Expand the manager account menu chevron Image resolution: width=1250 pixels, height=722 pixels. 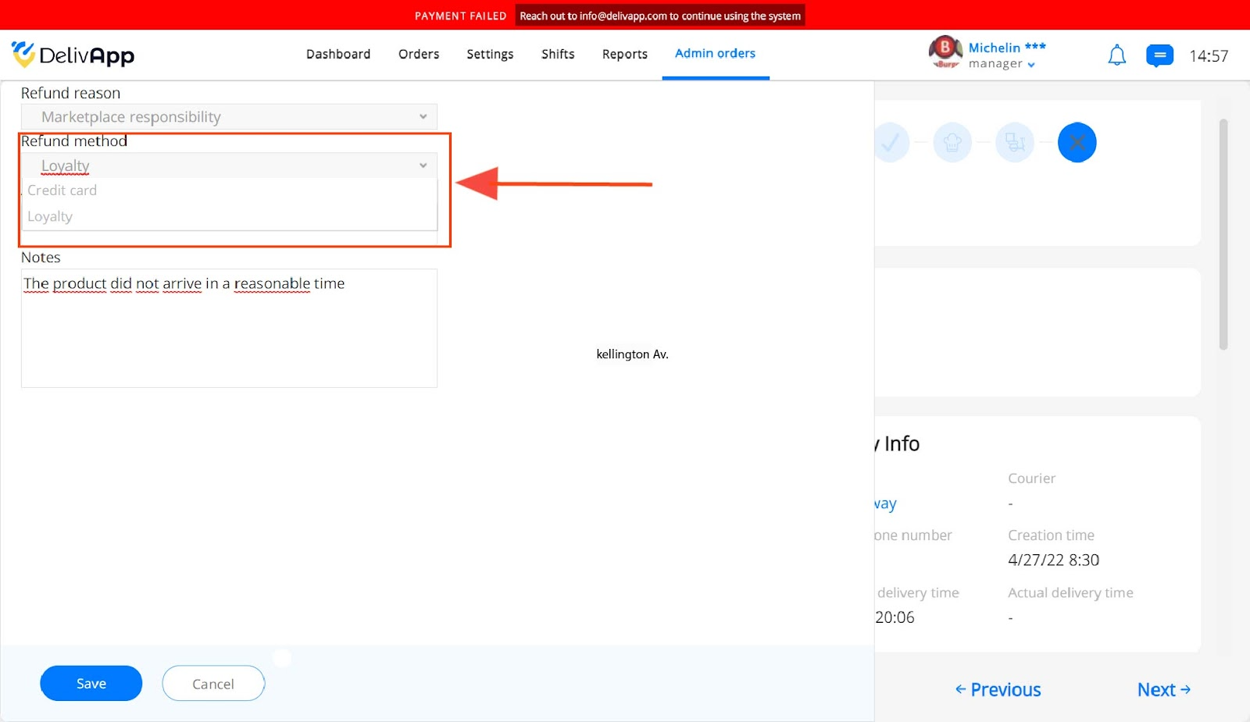tap(1031, 65)
